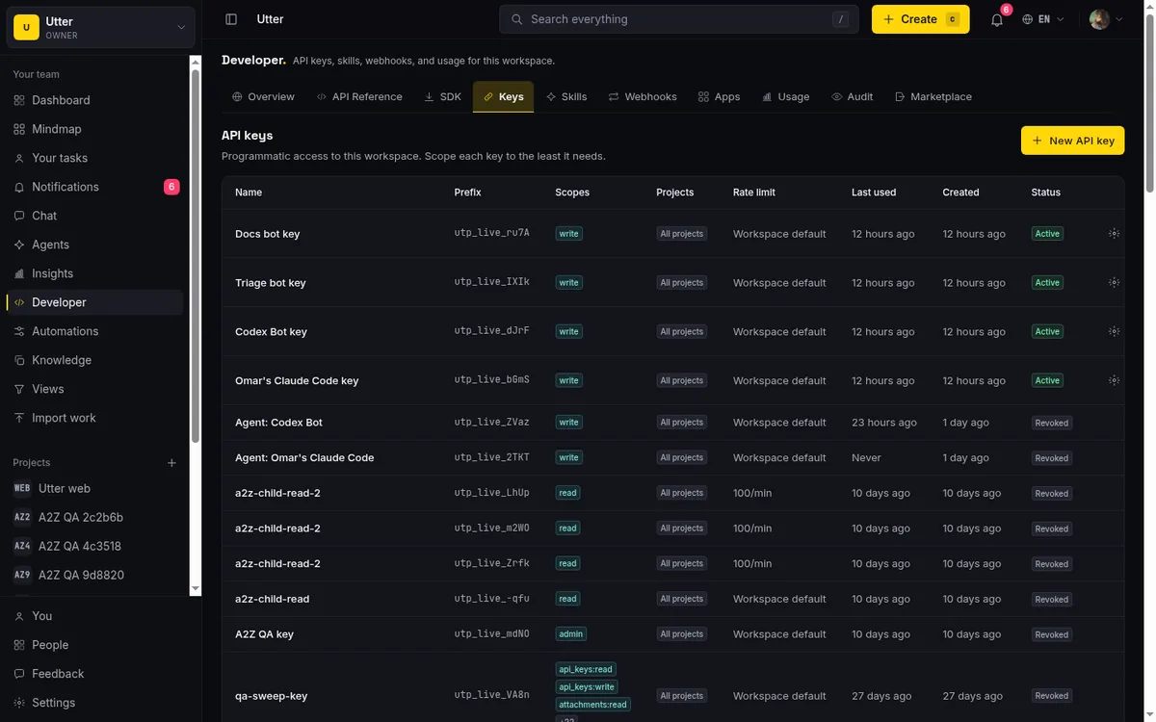1156x722 pixels.
Task: Open Knowledge in the sidebar
Action: click(x=95, y=360)
